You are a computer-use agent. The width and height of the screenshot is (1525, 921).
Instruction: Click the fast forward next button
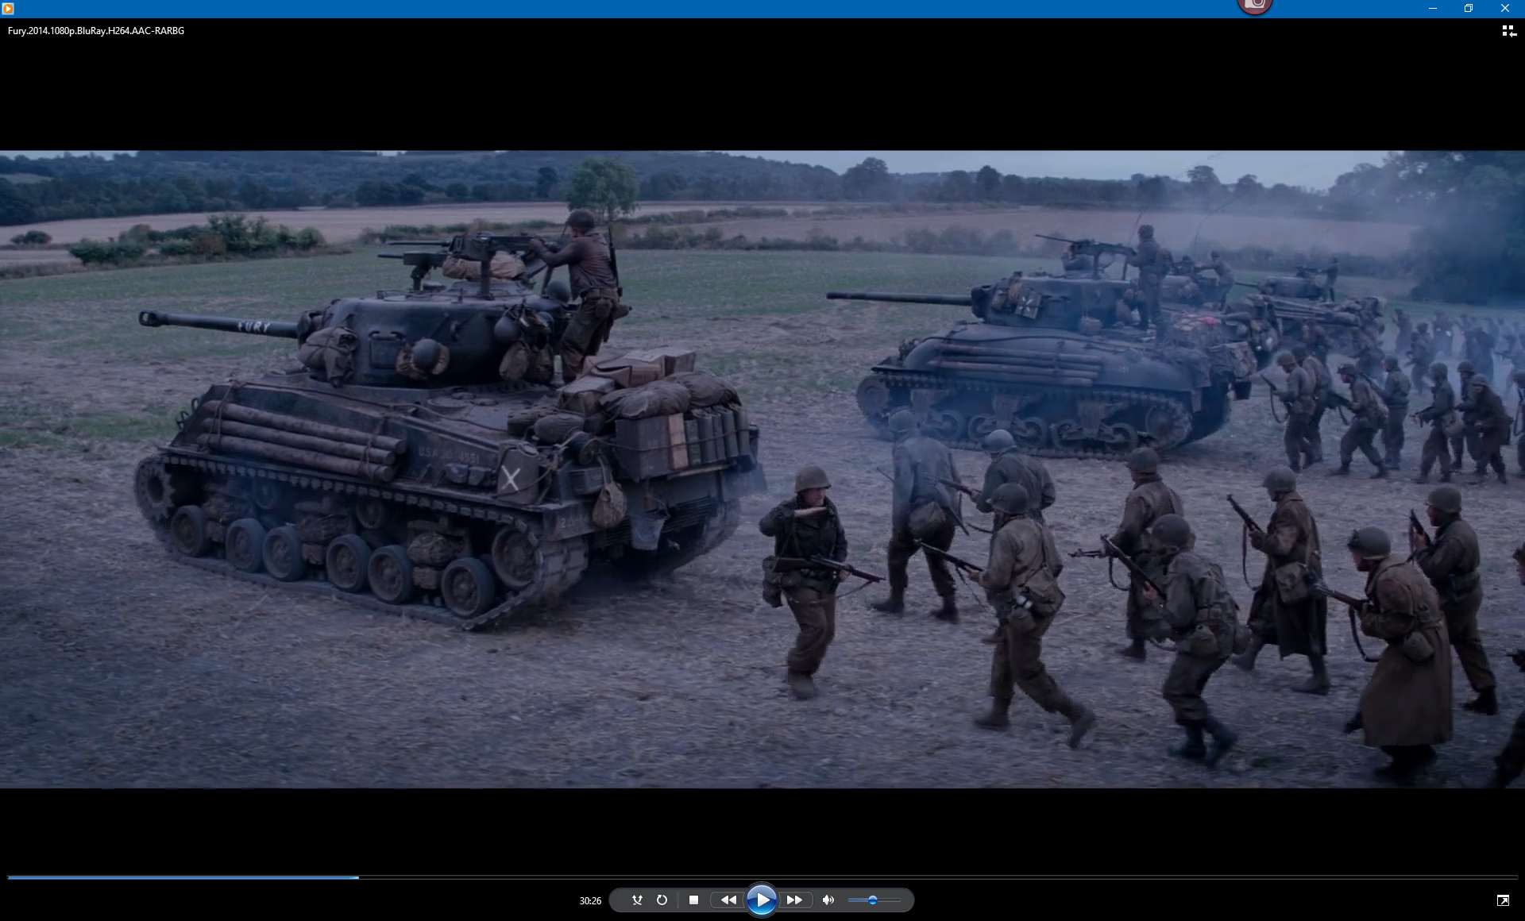tap(794, 900)
